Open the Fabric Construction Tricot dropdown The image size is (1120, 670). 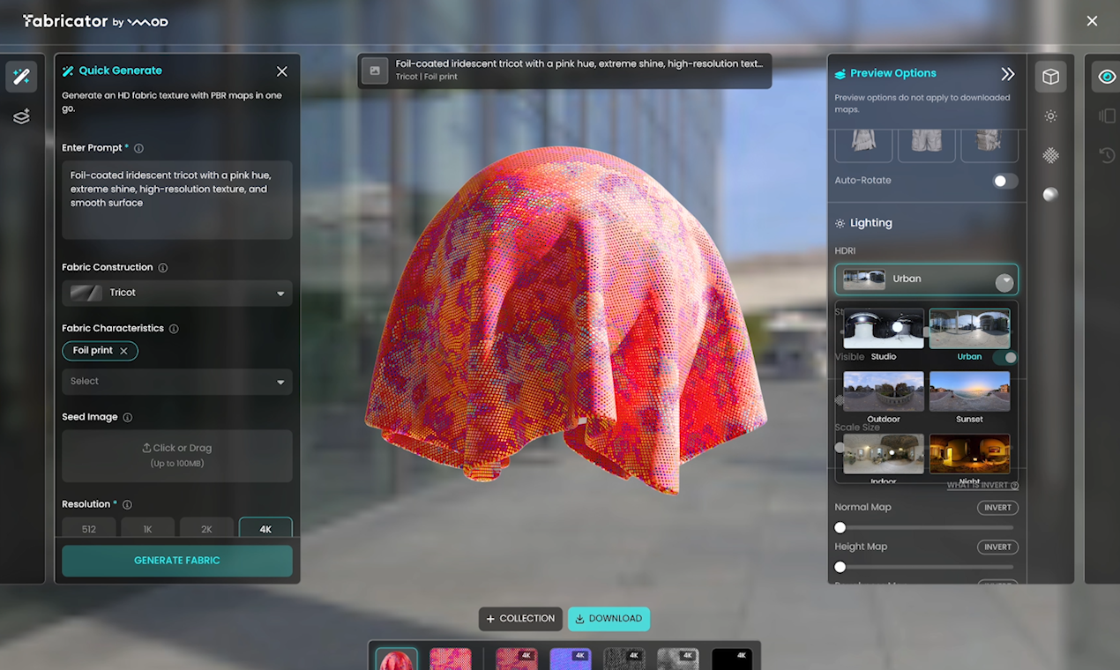[177, 293]
